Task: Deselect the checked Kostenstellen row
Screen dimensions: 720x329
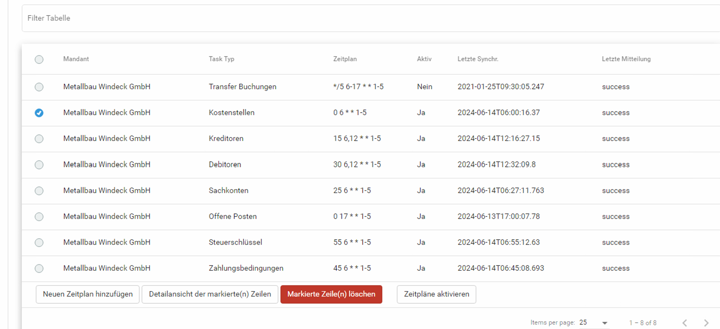Action: (39, 113)
